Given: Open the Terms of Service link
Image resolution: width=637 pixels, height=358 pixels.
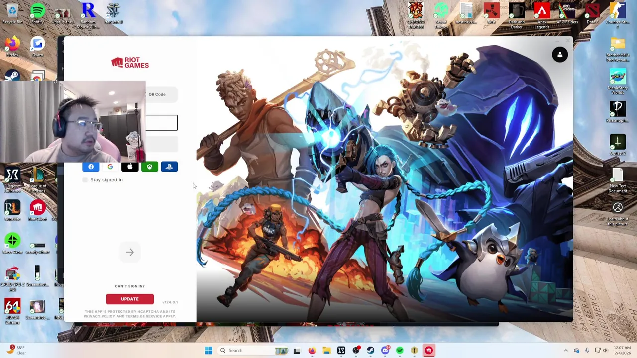Looking at the screenshot, I should (x=143, y=316).
